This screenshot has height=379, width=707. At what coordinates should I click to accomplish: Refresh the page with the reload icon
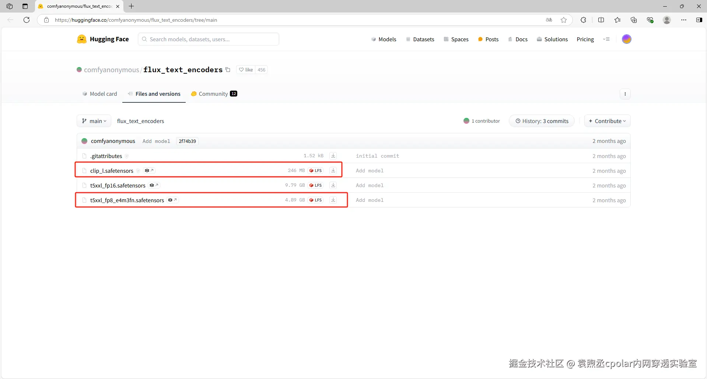click(x=27, y=20)
